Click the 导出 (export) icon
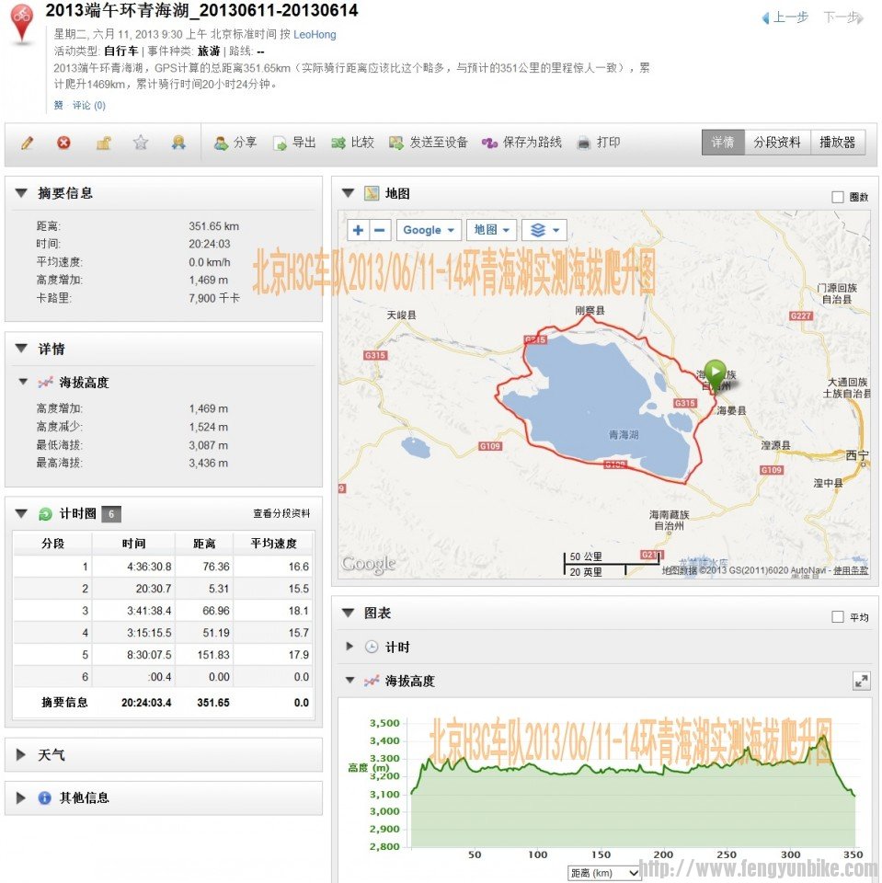 tap(294, 143)
